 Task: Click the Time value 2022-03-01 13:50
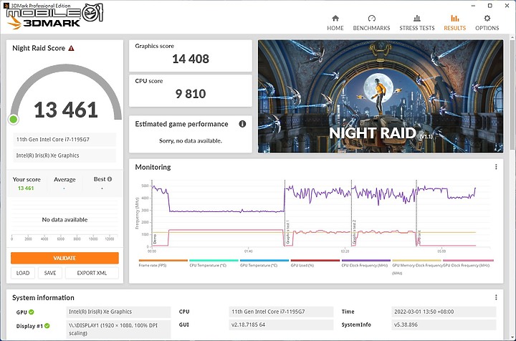[x=444, y=312]
